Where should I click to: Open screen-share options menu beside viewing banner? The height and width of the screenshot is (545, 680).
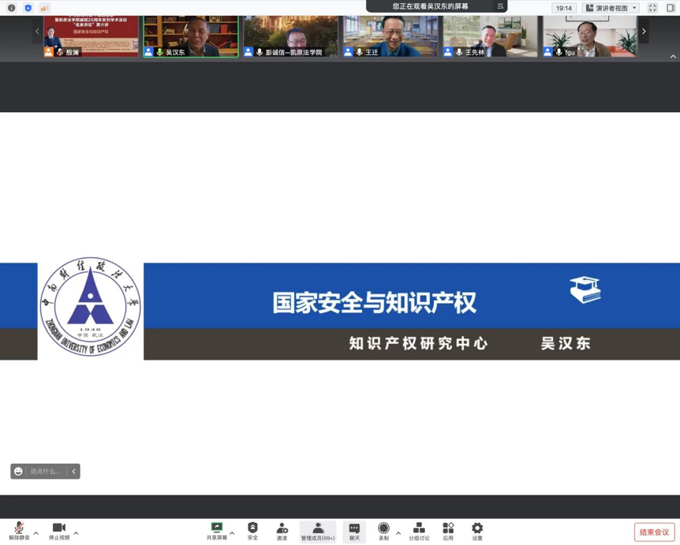click(500, 6)
